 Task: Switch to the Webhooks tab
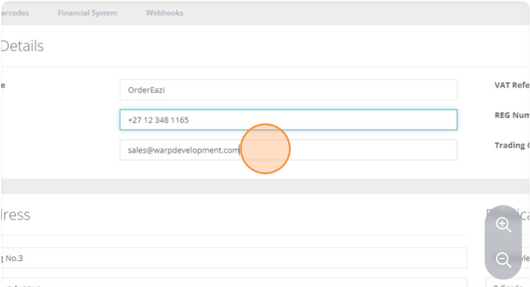[165, 13]
